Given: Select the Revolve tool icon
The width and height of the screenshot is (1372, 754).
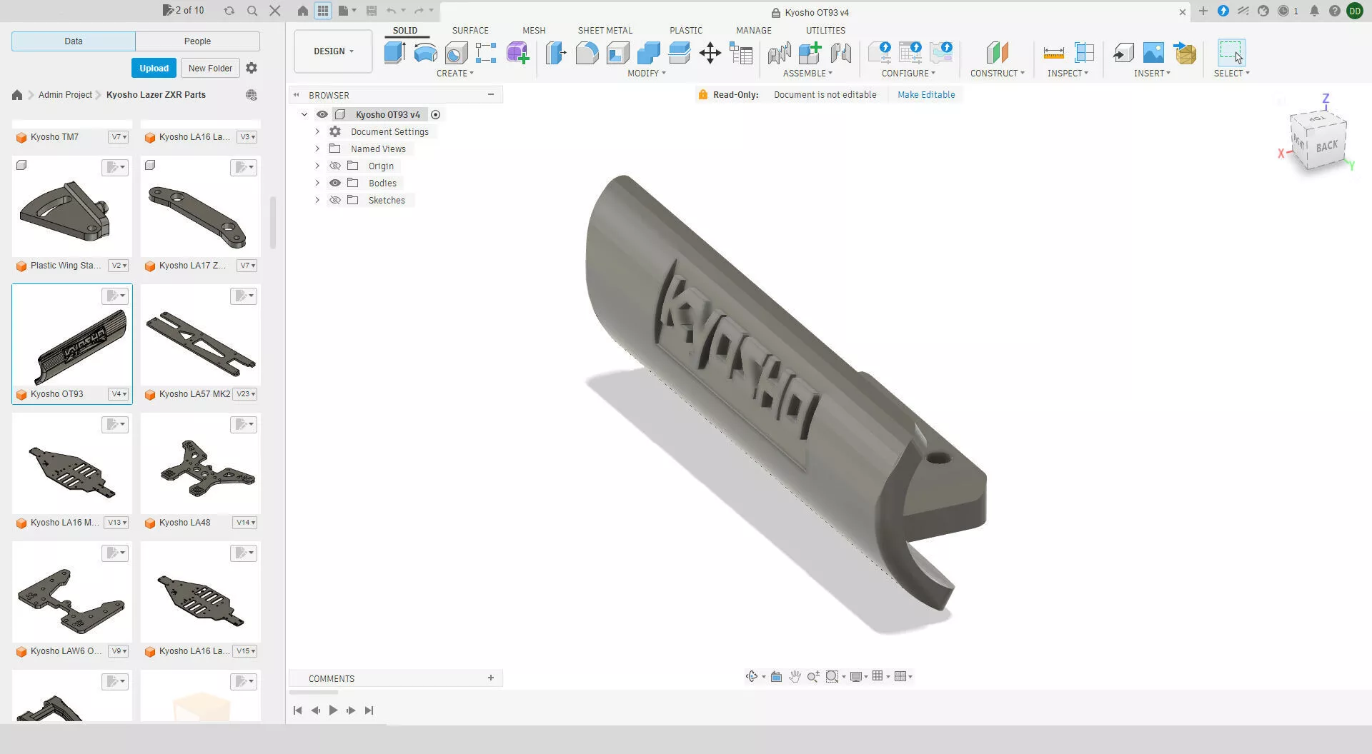Looking at the screenshot, I should [x=425, y=53].
